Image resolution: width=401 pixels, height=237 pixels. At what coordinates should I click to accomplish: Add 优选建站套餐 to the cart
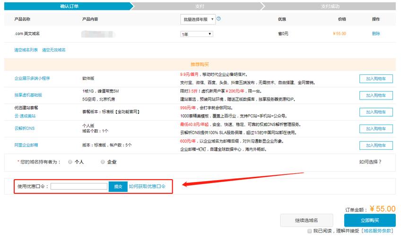tap(376, 112)
